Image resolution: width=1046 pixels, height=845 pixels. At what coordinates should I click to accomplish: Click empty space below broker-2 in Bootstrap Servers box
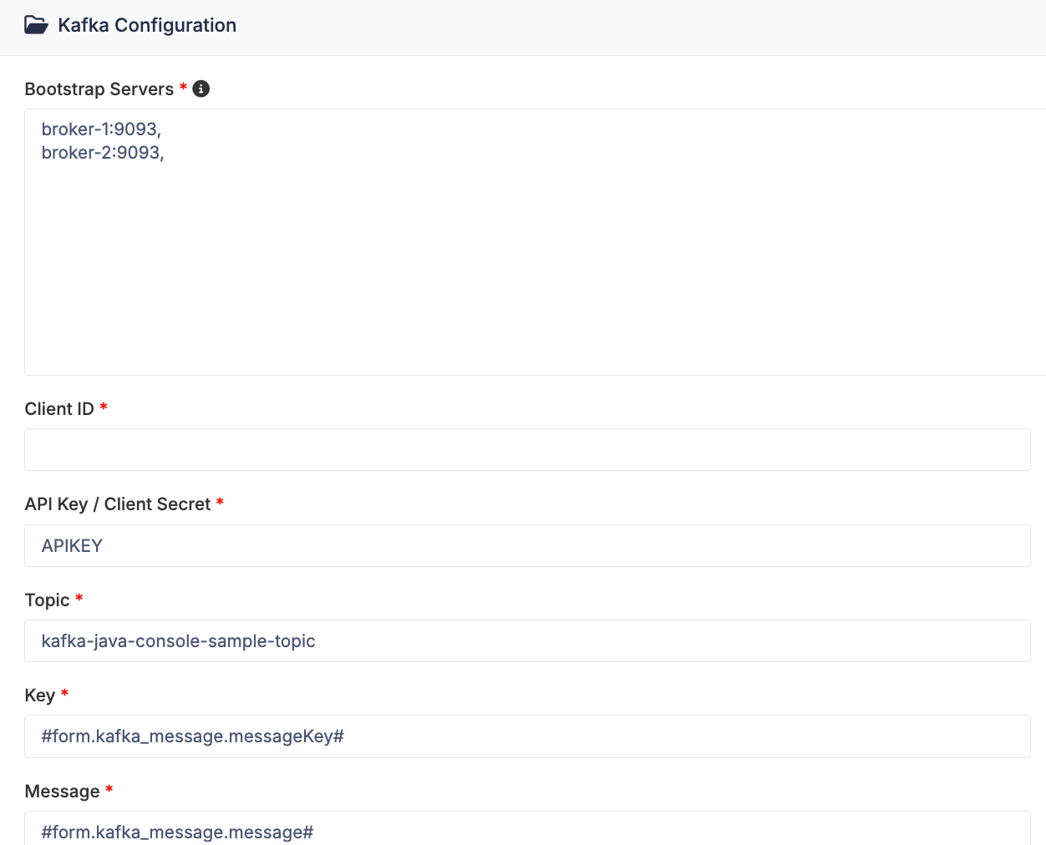pyautogui.click(x=535, y=267)
